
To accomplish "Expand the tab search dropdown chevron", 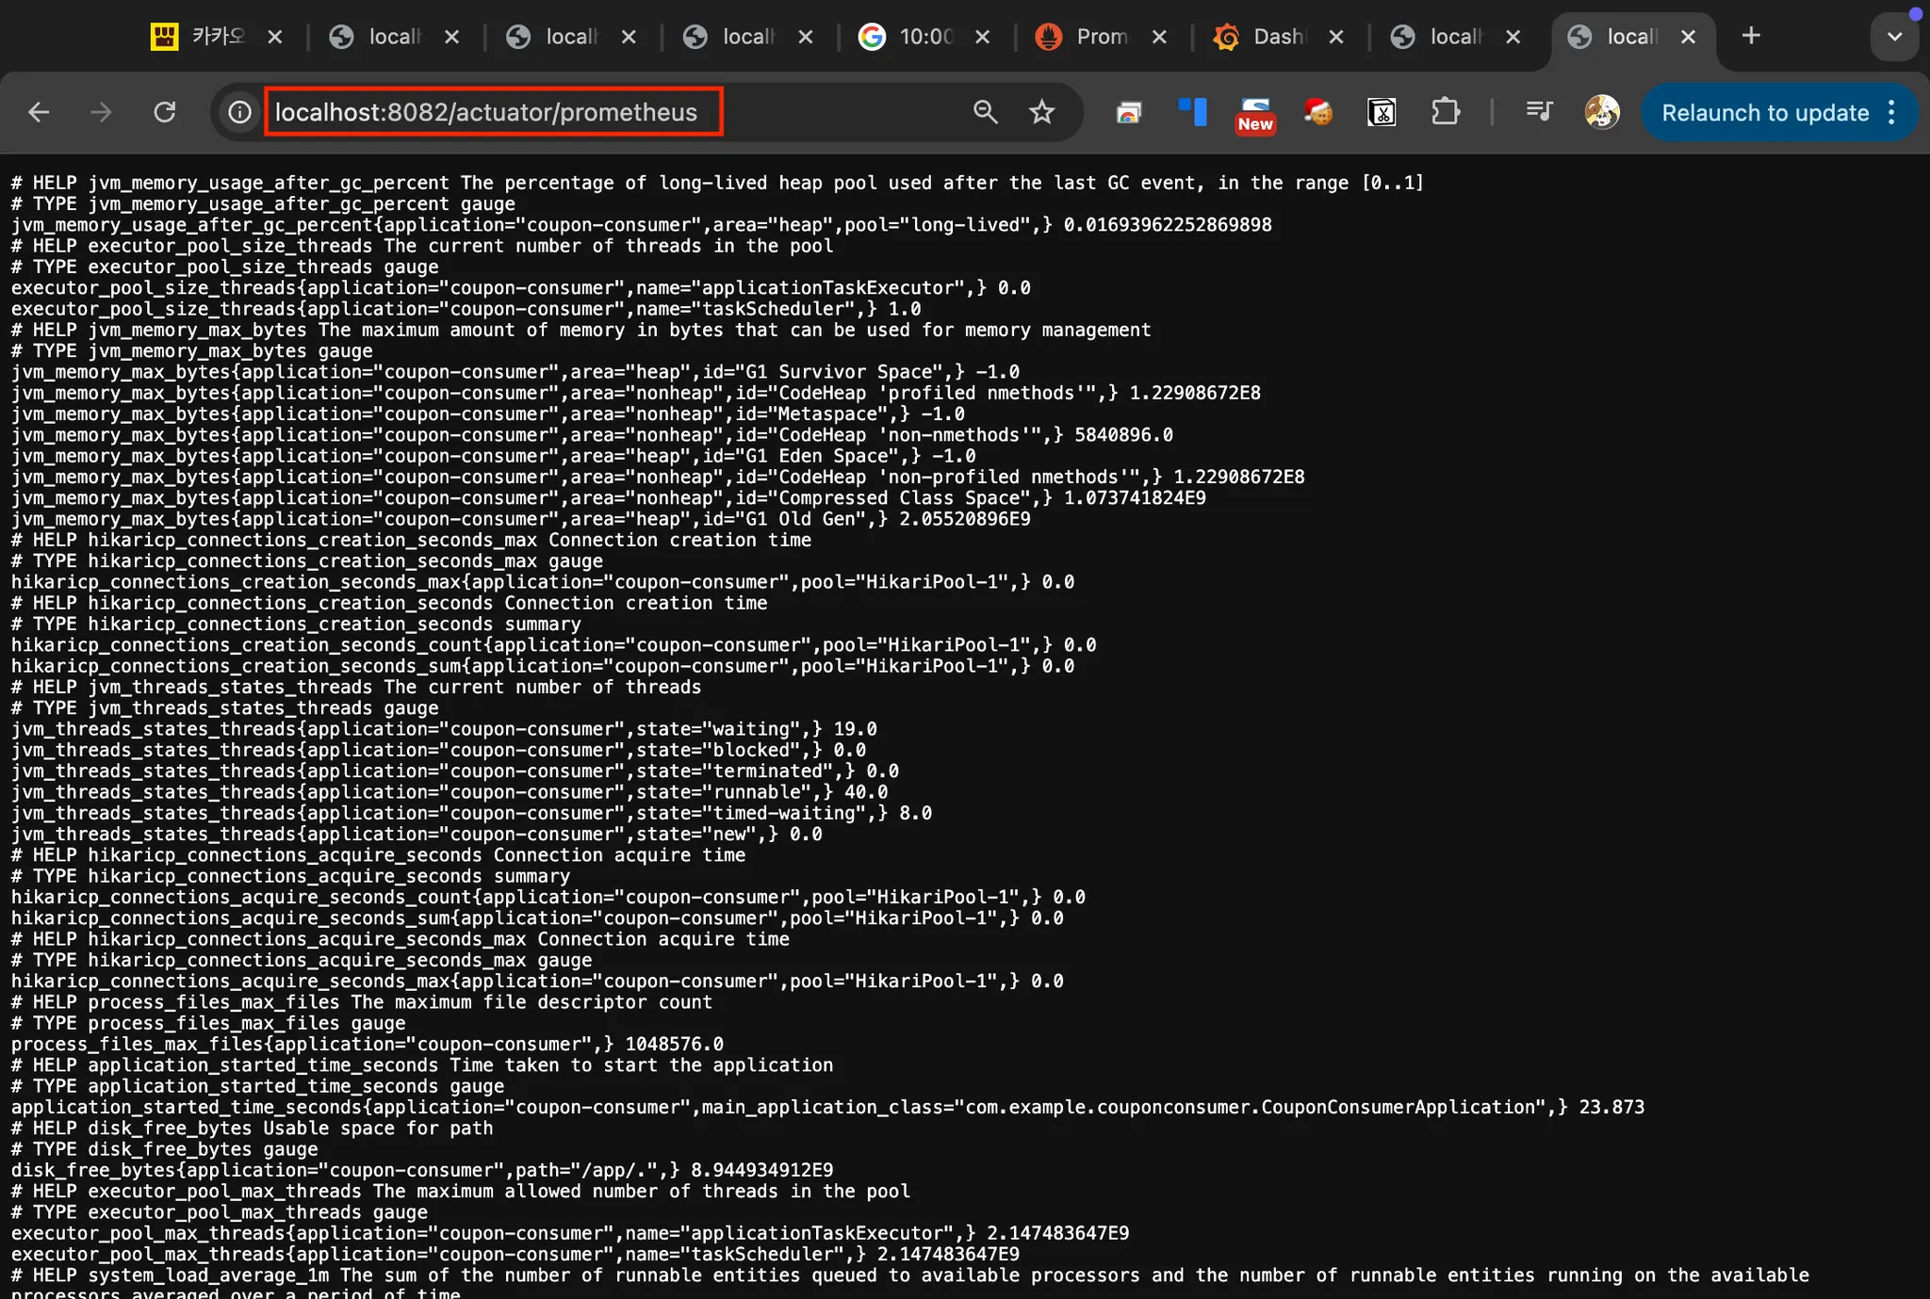I will (x=1894, y=37).
